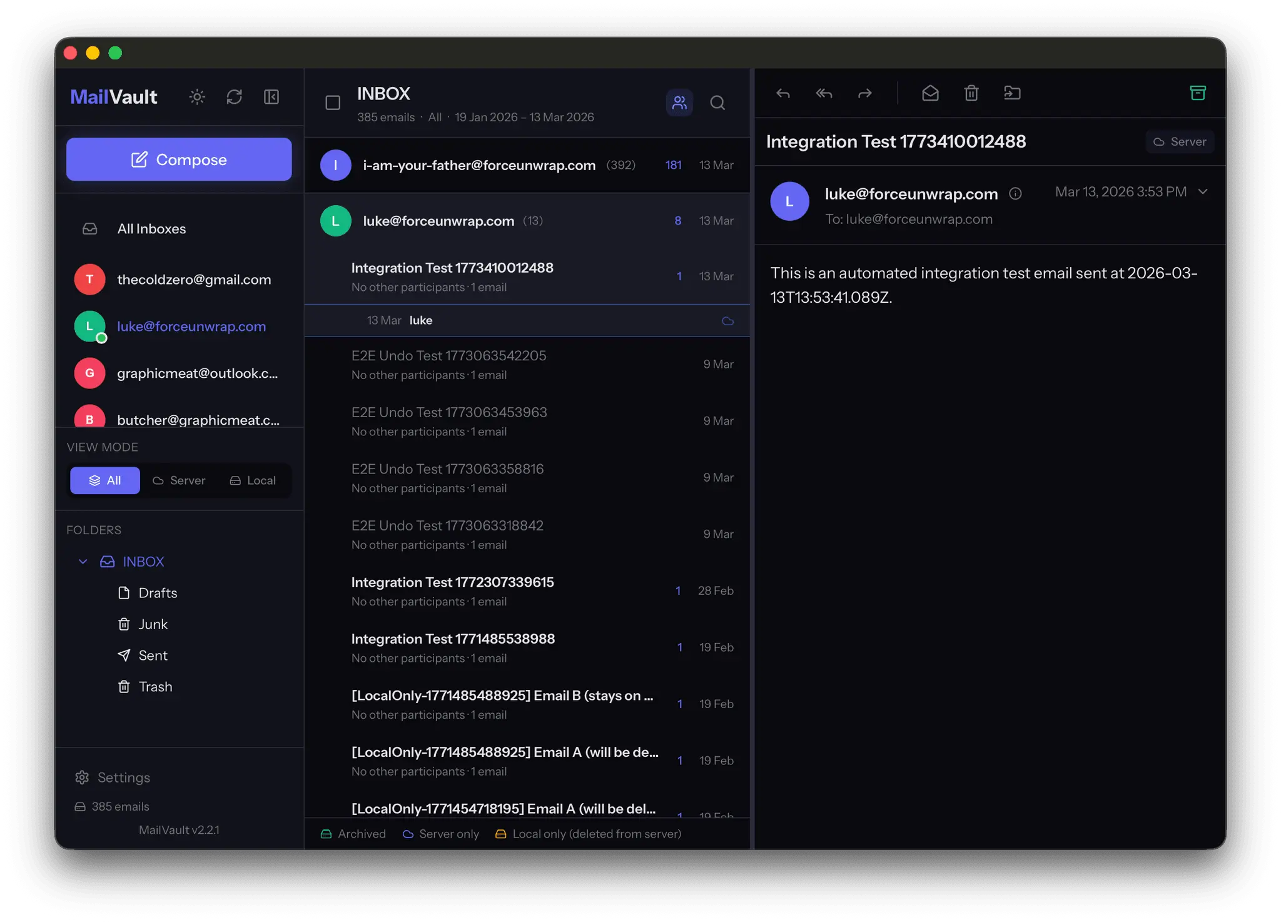Switch view mode to All
The image size is (1281, 922).
pos(105,480)
